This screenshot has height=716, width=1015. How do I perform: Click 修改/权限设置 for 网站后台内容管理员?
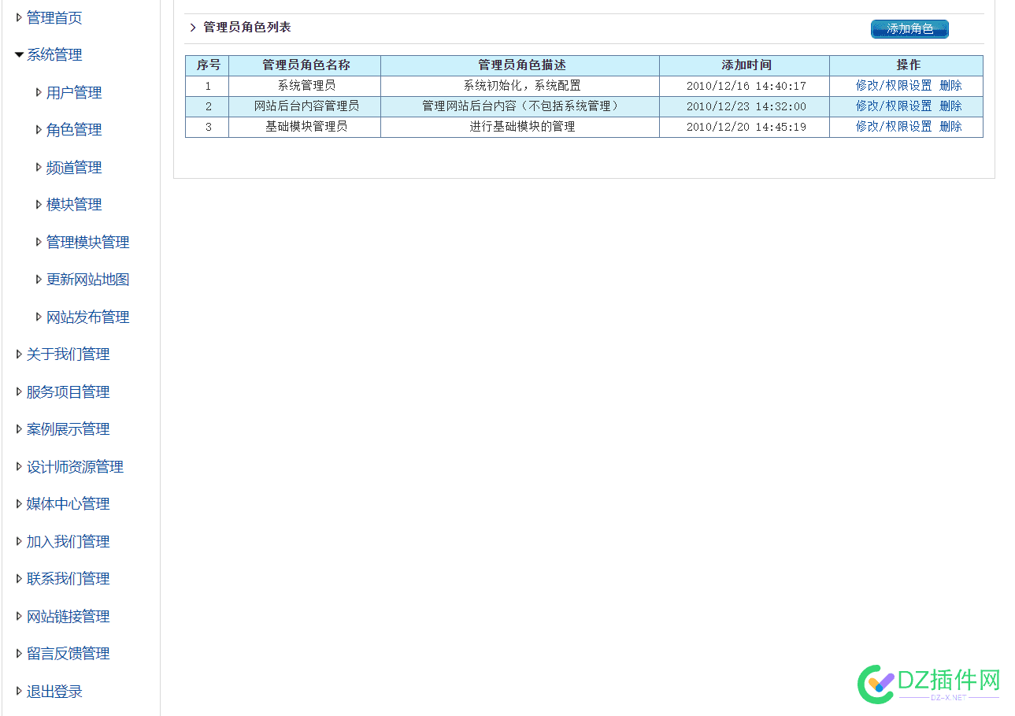894,106
